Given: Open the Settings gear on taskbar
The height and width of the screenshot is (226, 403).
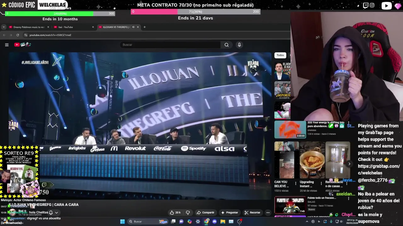Looking at the screenshot, I should tap(198, 222).
